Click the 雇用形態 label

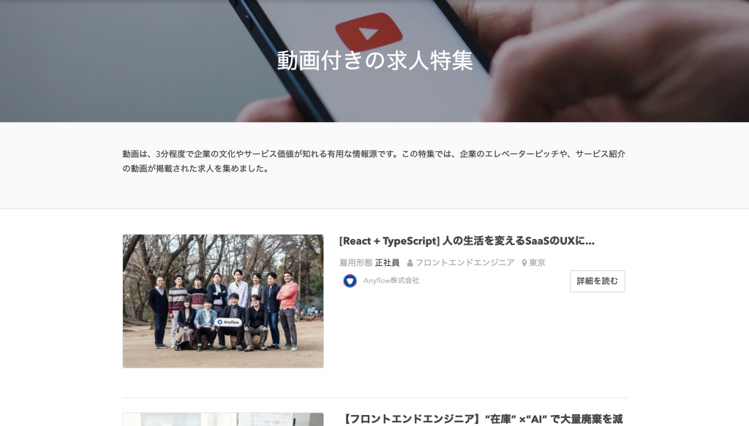[355, 263]
